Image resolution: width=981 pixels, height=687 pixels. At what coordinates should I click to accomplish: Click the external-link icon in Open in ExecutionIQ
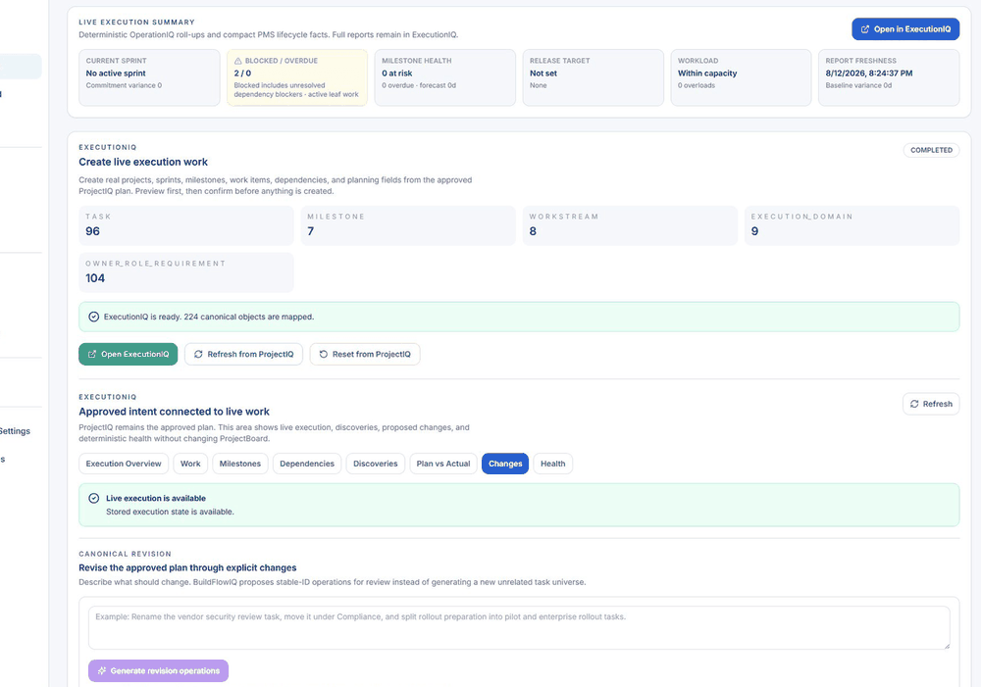click(865, 29)
